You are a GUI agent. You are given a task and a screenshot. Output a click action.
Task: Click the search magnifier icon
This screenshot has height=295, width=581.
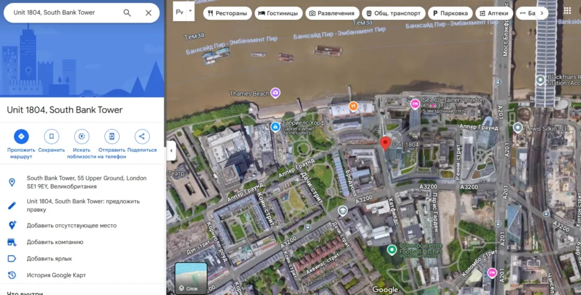click(x=127, y=13)
